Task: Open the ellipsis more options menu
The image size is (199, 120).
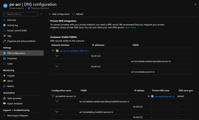Action: [62, 5]
